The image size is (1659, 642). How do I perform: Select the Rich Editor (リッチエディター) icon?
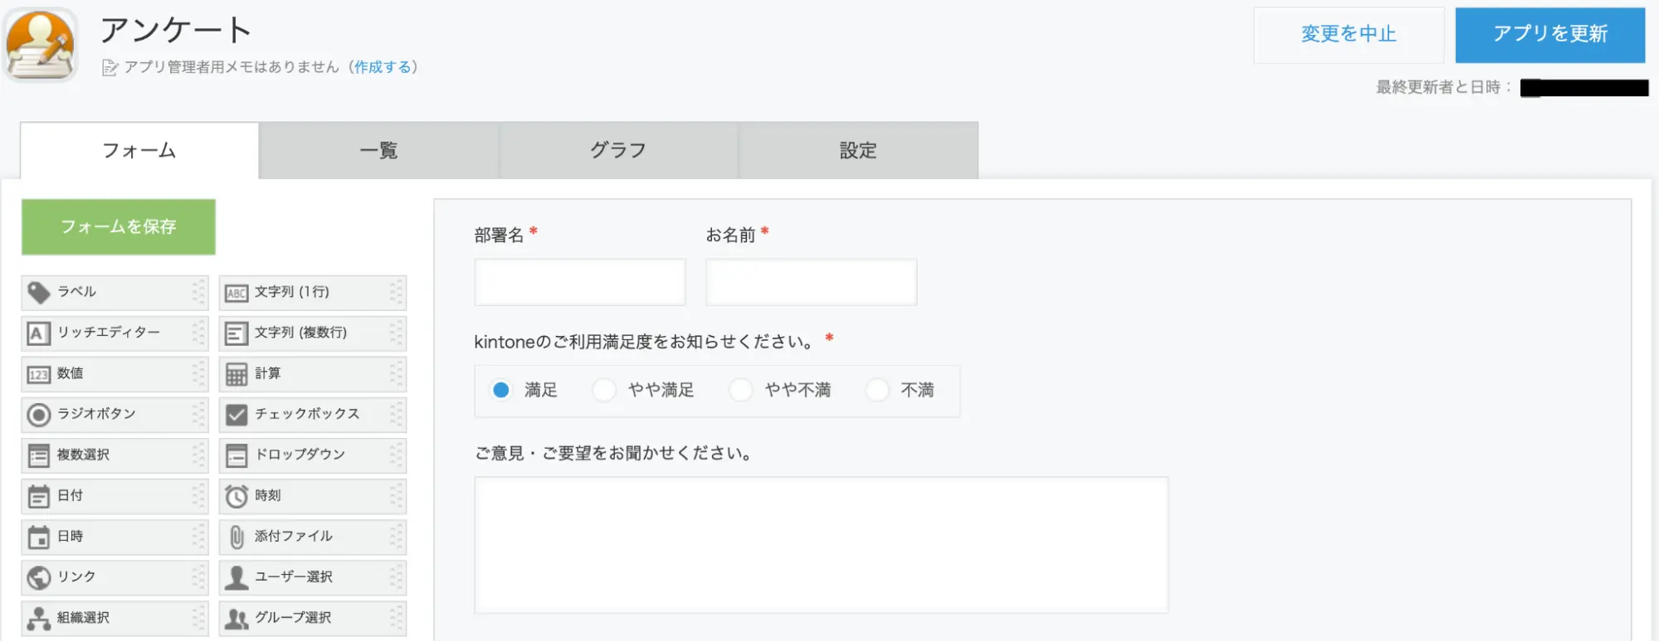(38, 333)
